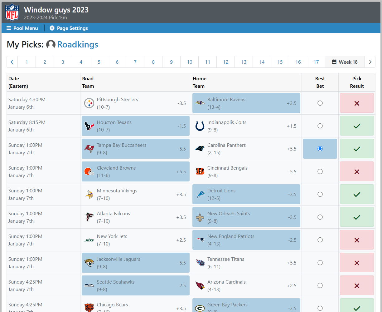Click the Detroit Lions team logo
This screenshot has width=382, height=312.
pyautogui.click(x=200, y=194)
